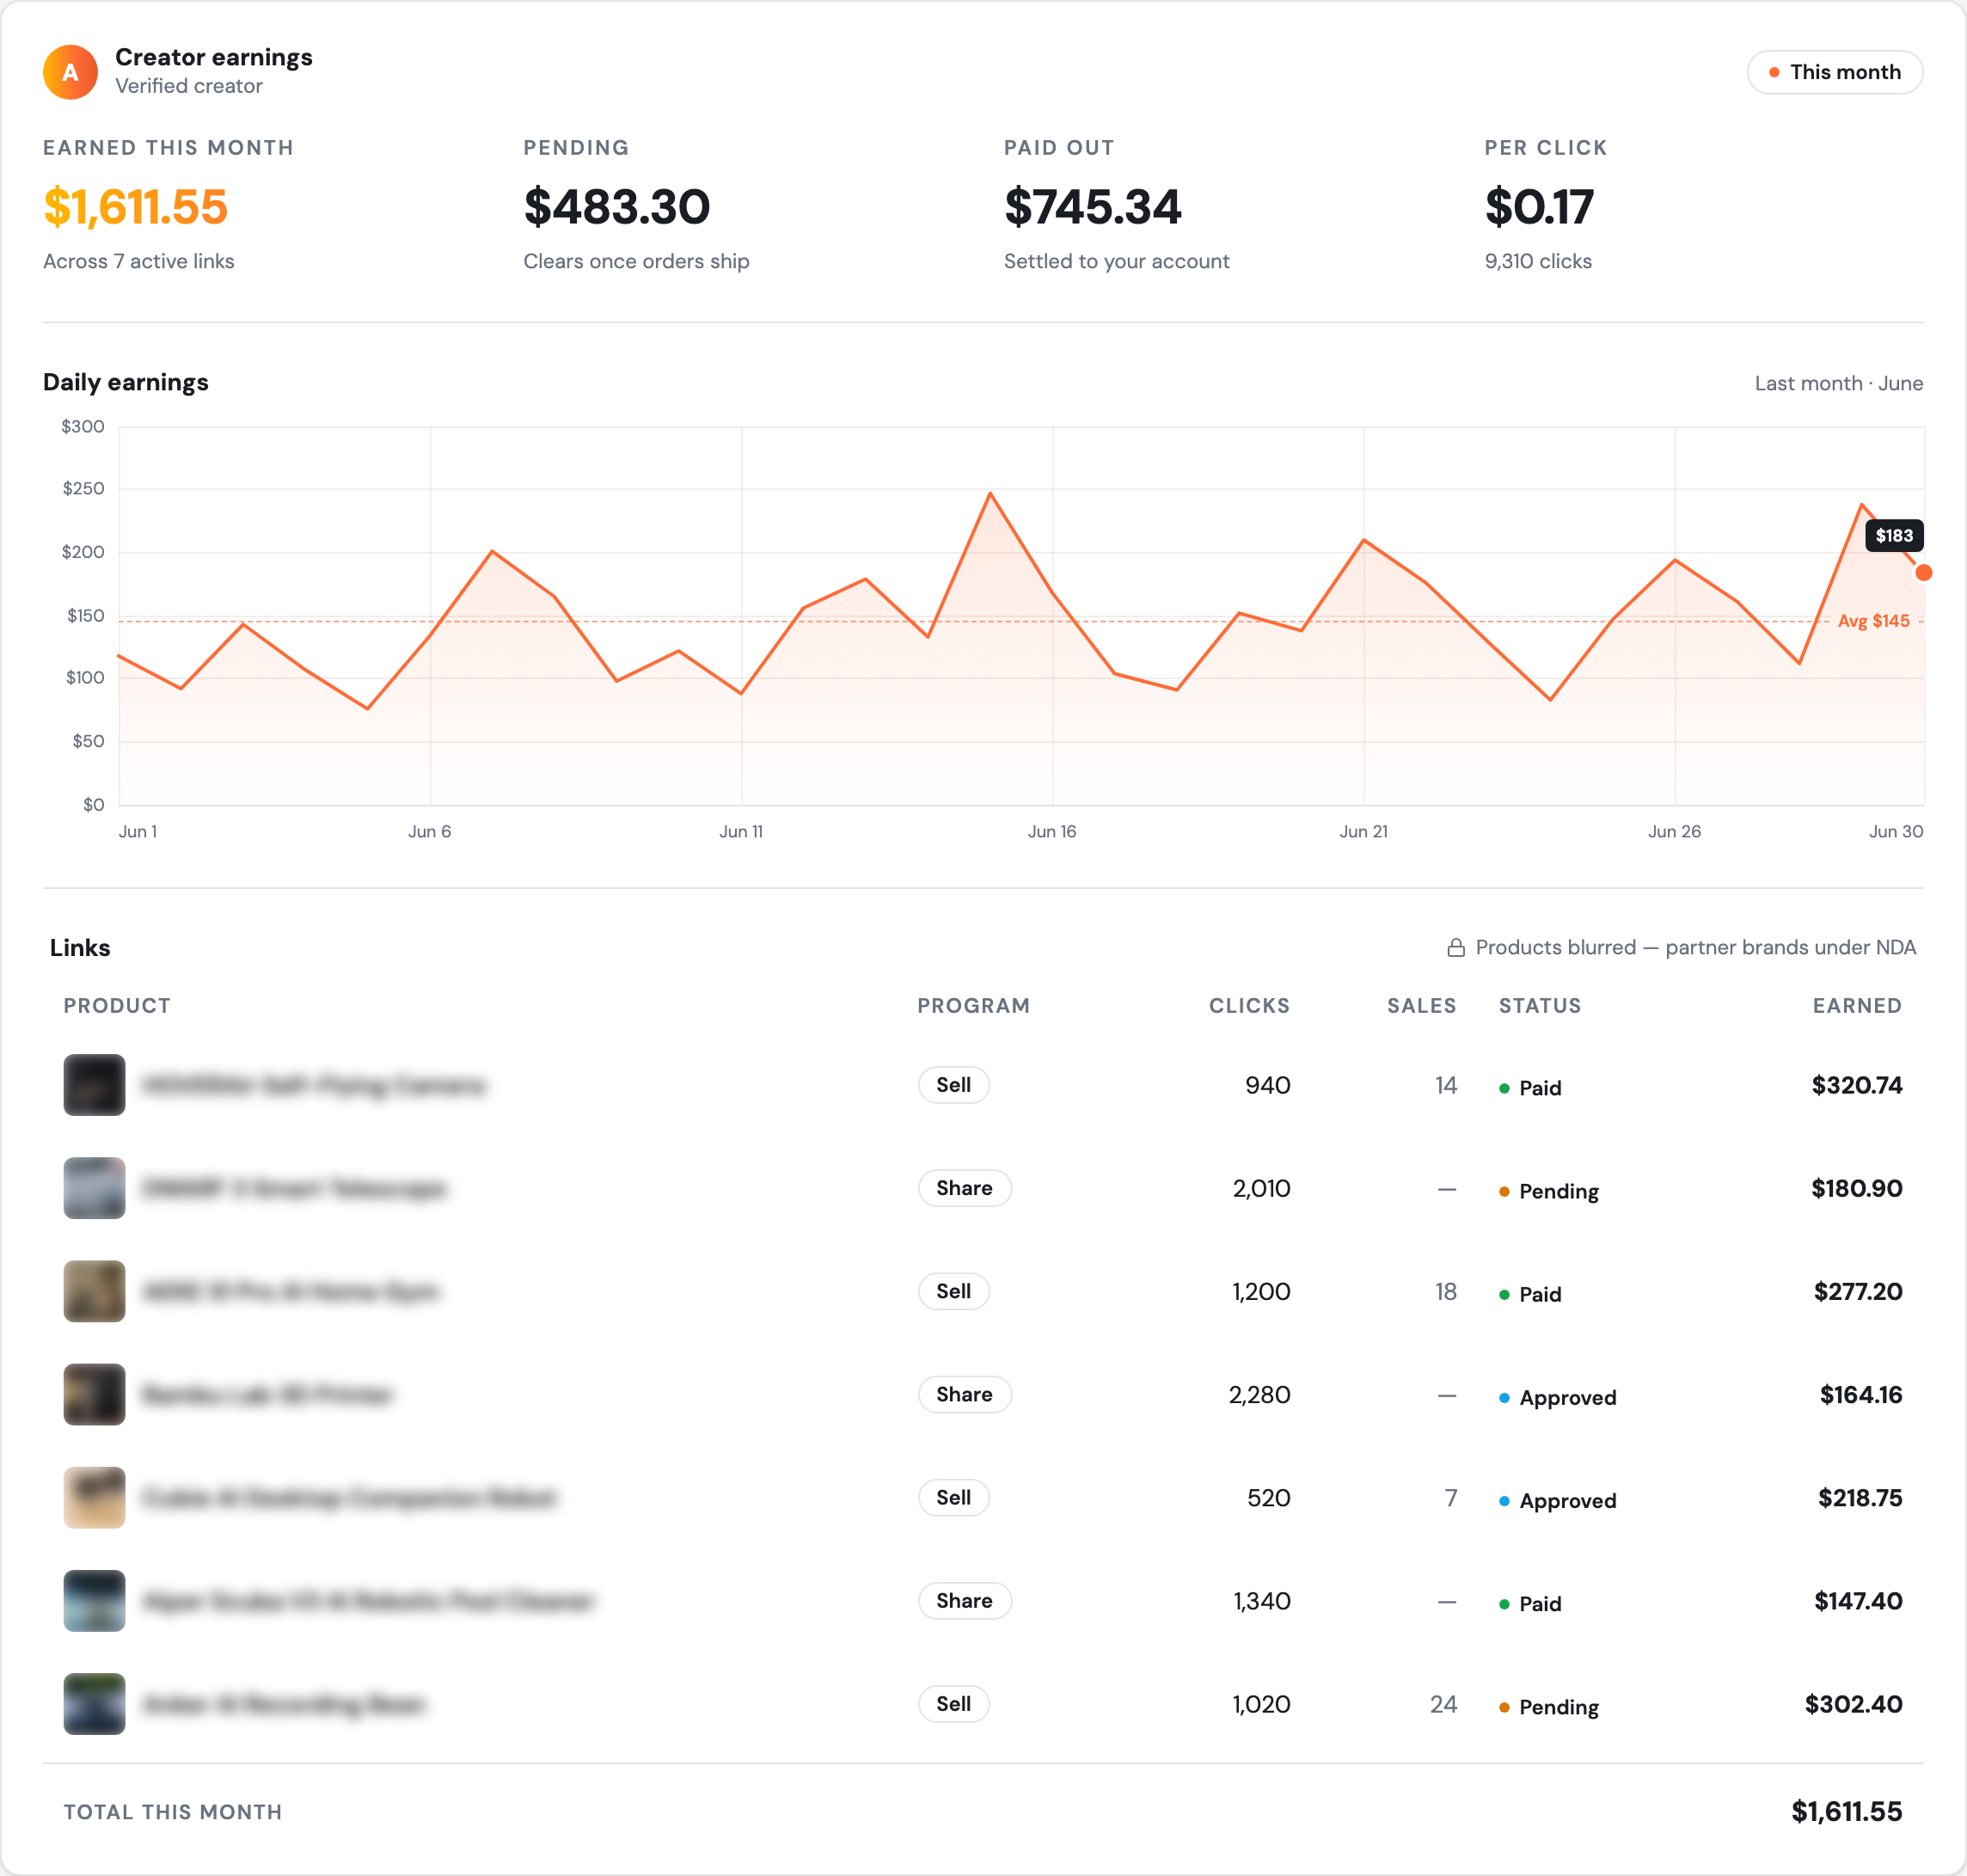The height and width of the screenshot is (1876, 1967).
Task: Click the 'Last month · June' label
Action: pyautogui.click(x=1839, y=383)
